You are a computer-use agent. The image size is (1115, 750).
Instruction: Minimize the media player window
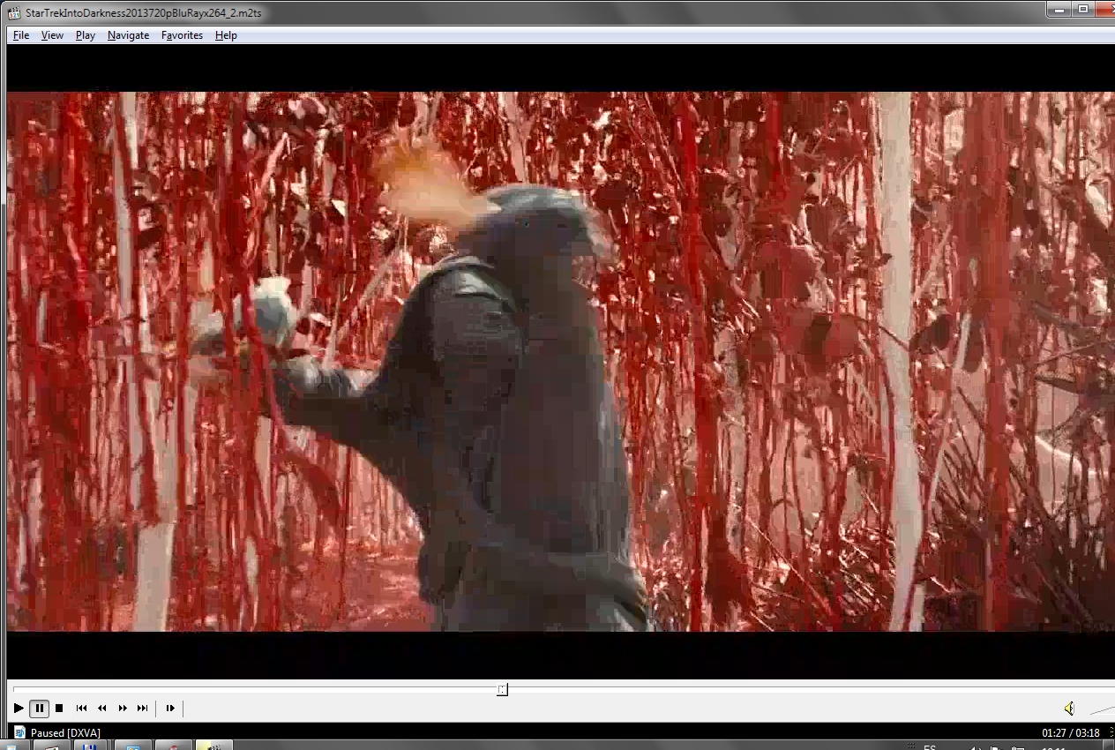point(1059,9)
